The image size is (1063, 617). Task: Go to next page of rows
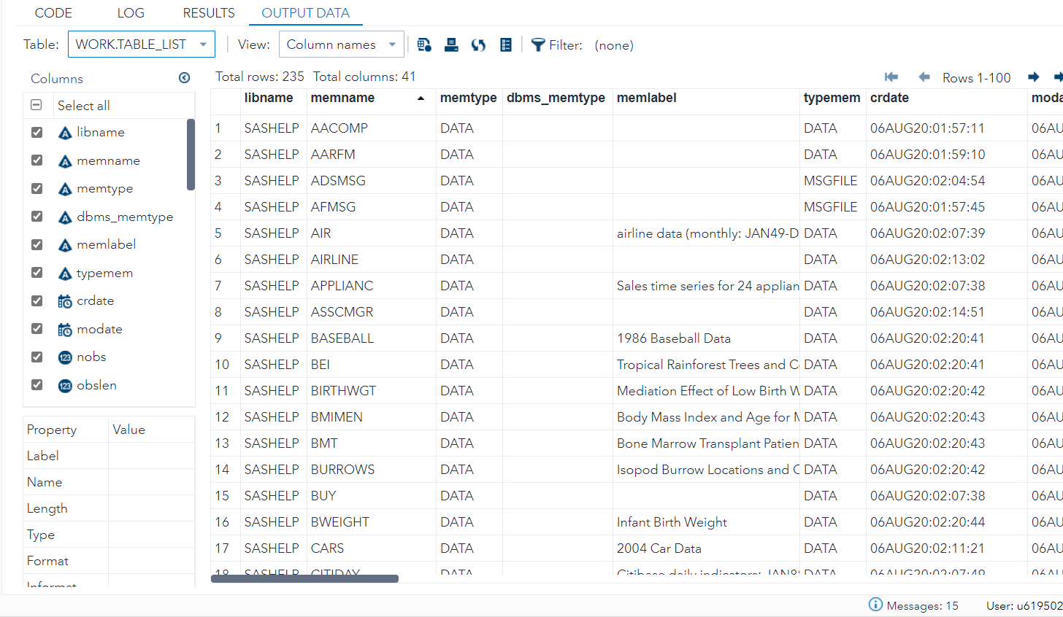pyautogui.click(x=1034, y=77)
